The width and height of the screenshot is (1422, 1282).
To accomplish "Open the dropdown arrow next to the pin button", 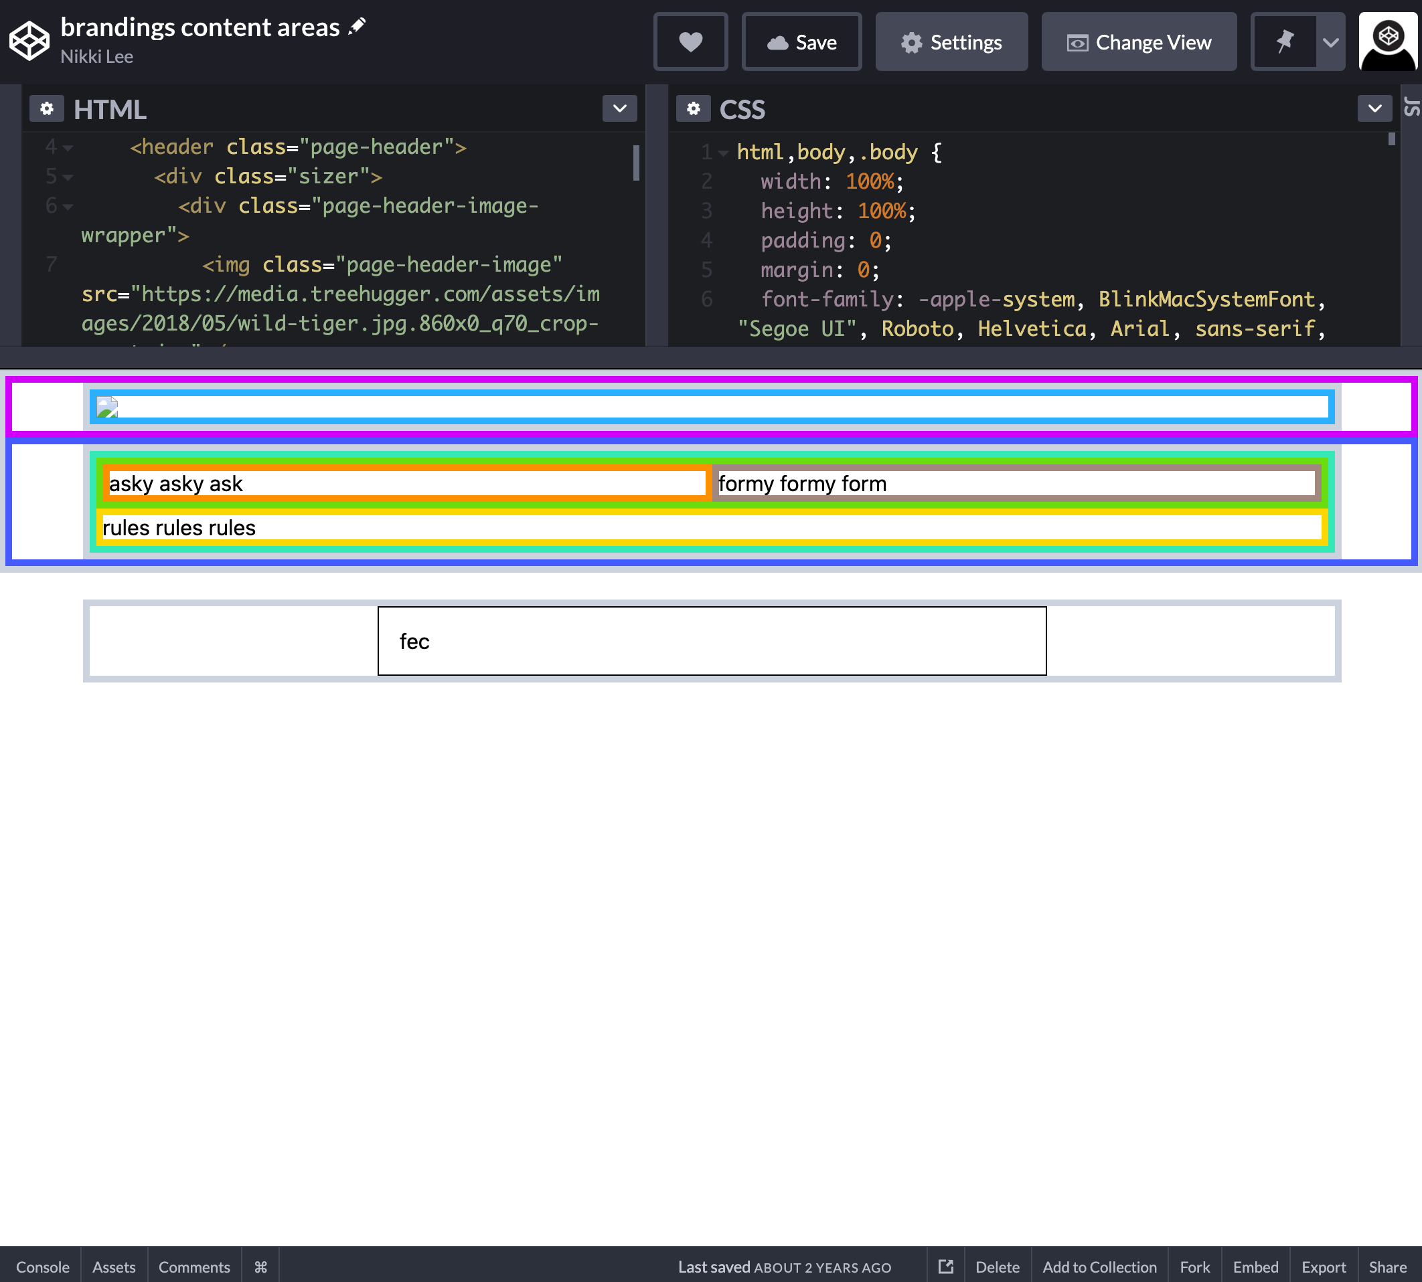I will [x=1330, y=42].
